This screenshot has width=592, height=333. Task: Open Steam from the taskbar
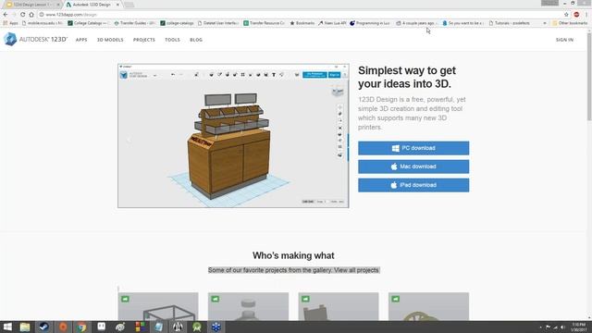tap(44, 327)
